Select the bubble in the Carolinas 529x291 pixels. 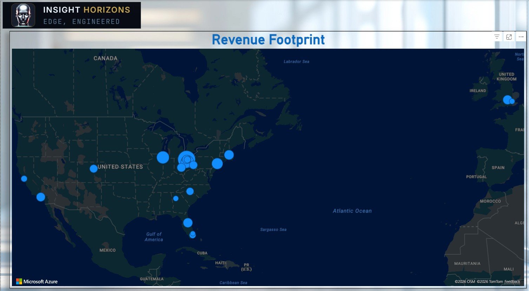tap(190, 191)
